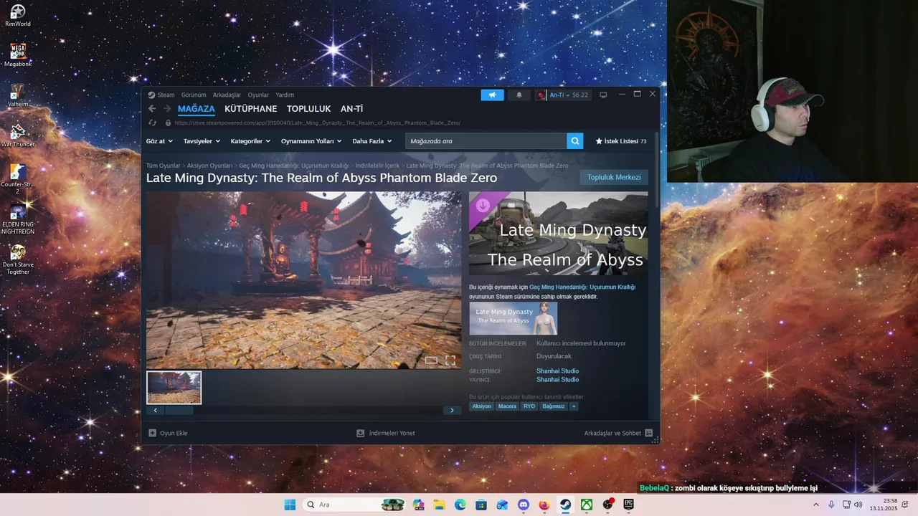Click the thumbnail strip scroll handle
This screenshot has width=918, height=516.
[179, 411]
